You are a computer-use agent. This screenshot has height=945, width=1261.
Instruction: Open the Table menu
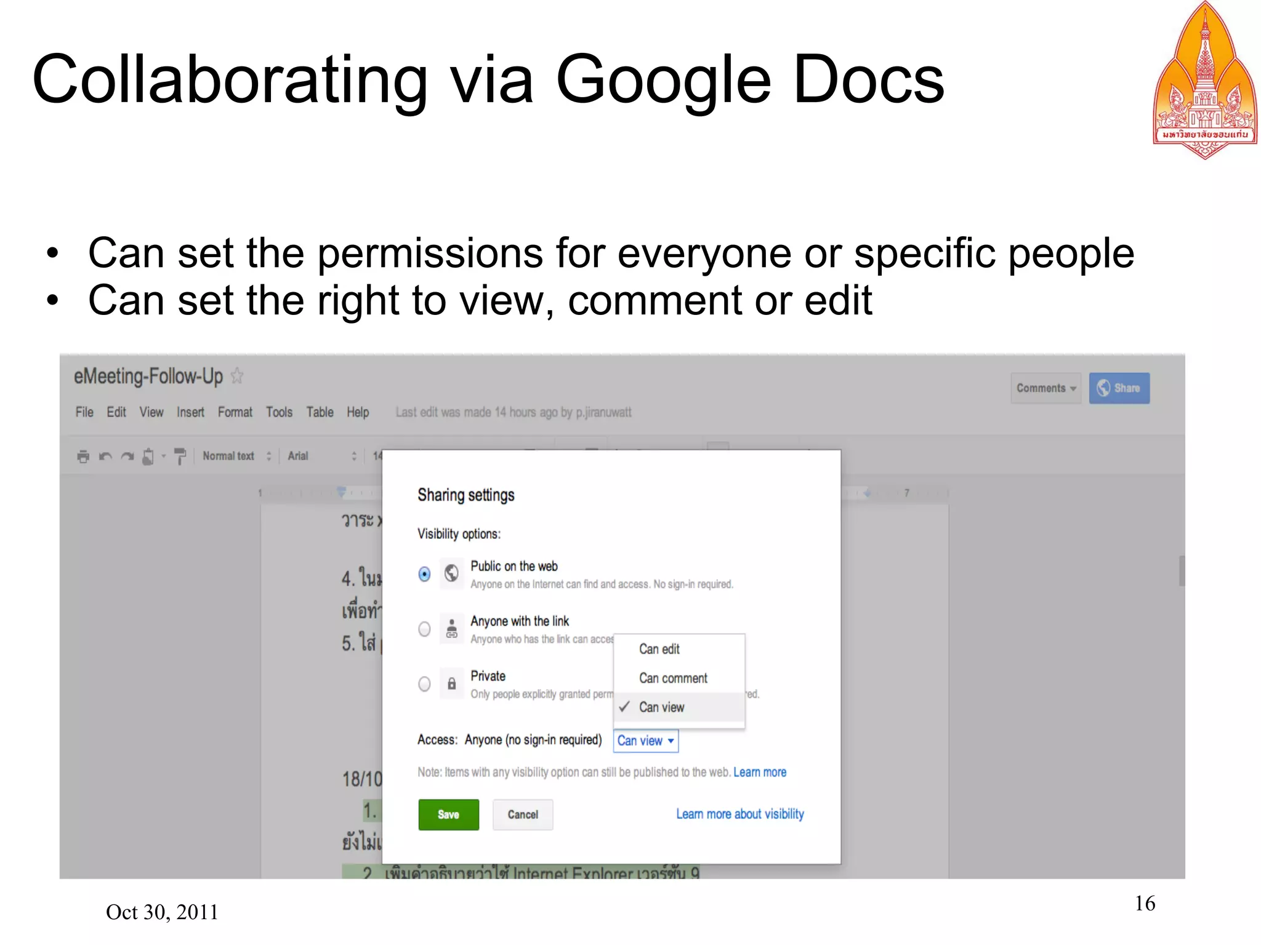pyautogui.click(x=320, y=412)
